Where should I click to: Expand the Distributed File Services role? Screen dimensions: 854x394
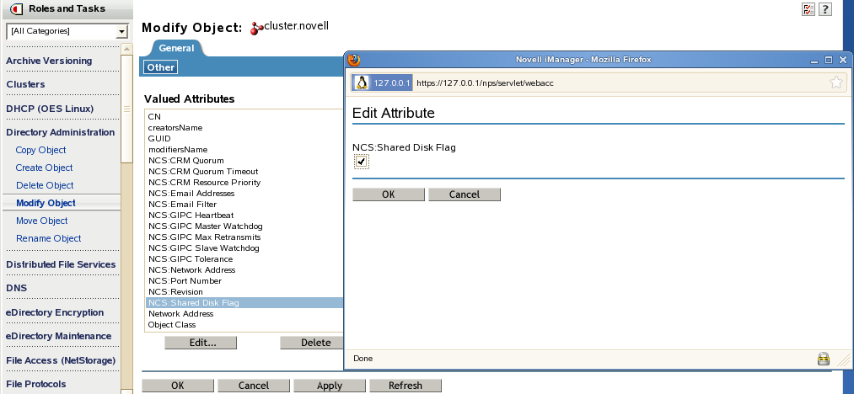[x=61, y=264]
